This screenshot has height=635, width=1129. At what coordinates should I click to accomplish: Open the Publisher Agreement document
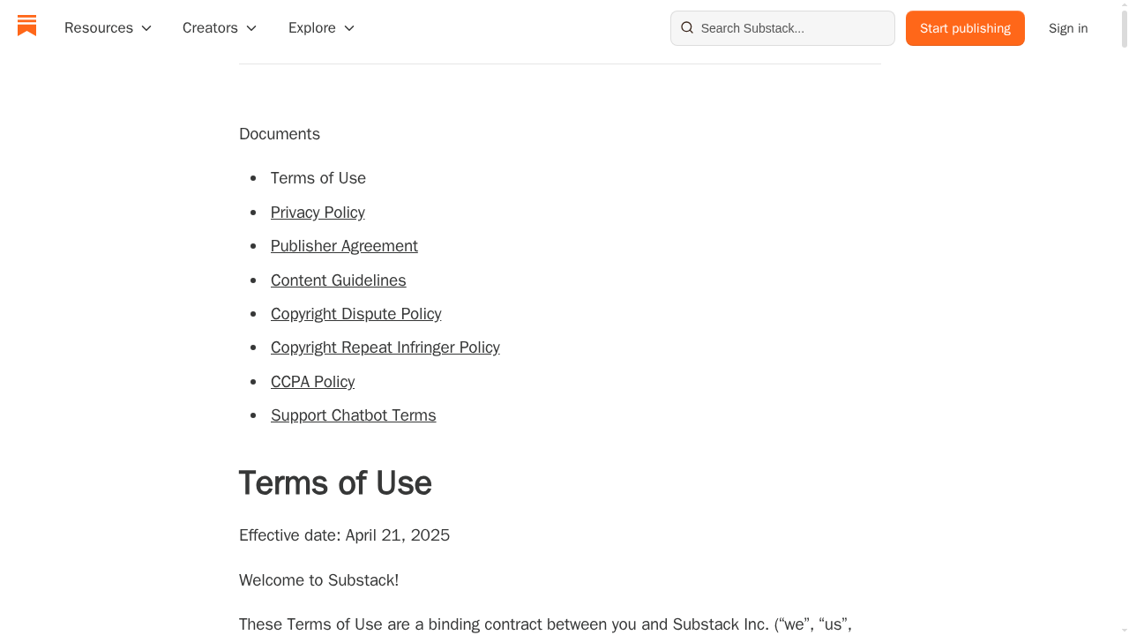344,246
